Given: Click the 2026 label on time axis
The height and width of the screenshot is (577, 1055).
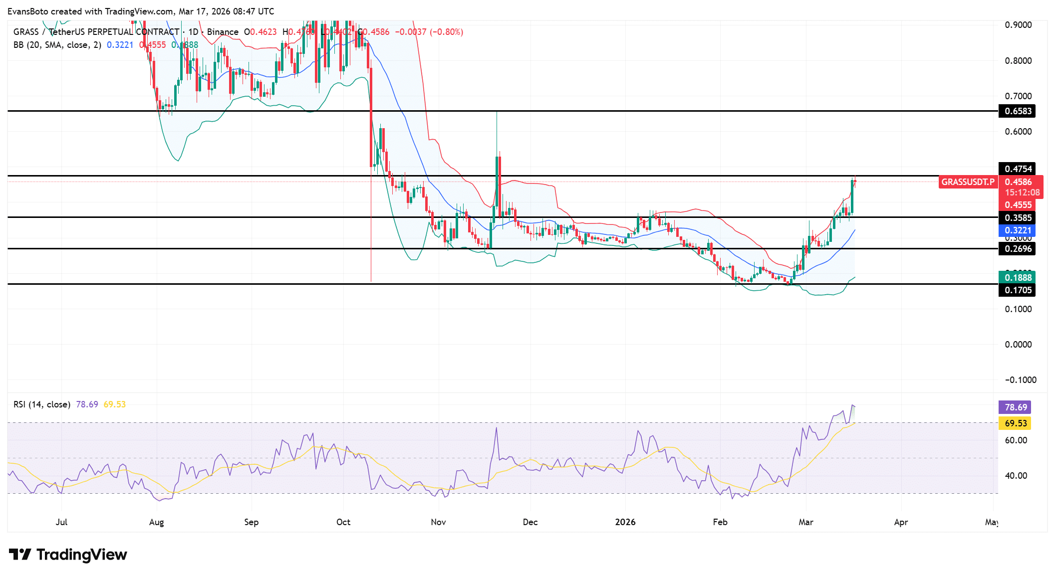Looking at the screenshot, I should (625, 522).
